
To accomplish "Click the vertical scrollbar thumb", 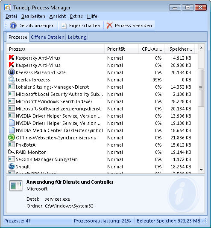I will [201, 88].
